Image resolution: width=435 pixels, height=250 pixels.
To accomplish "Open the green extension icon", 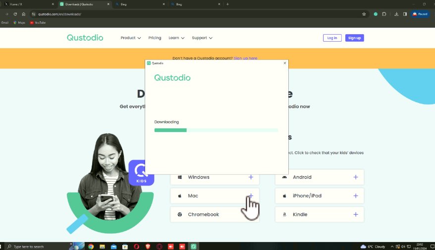I will [x=376, y=14].
